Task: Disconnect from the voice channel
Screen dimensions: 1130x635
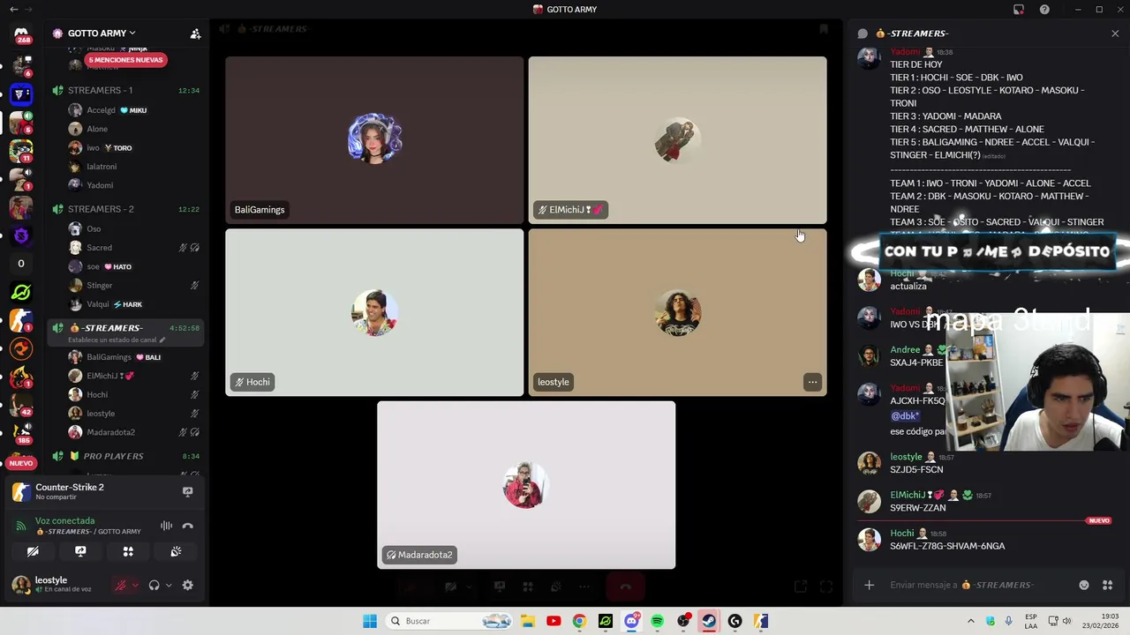Action: 187,526
